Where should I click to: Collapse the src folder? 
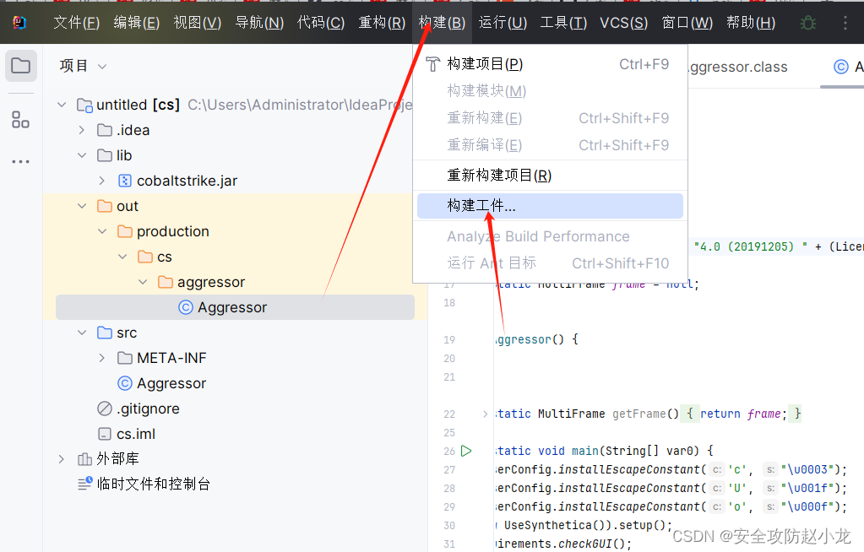(82, 333)
